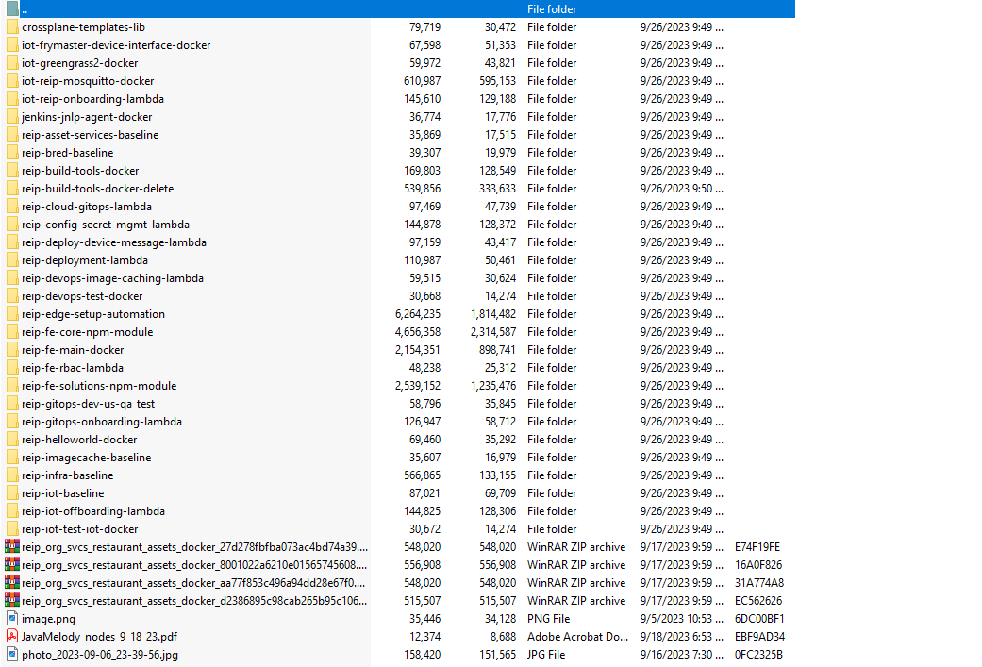Click the 'Adobe Acrobat Do...' type cell
This screenshot has height=667, width=982.
577,636
